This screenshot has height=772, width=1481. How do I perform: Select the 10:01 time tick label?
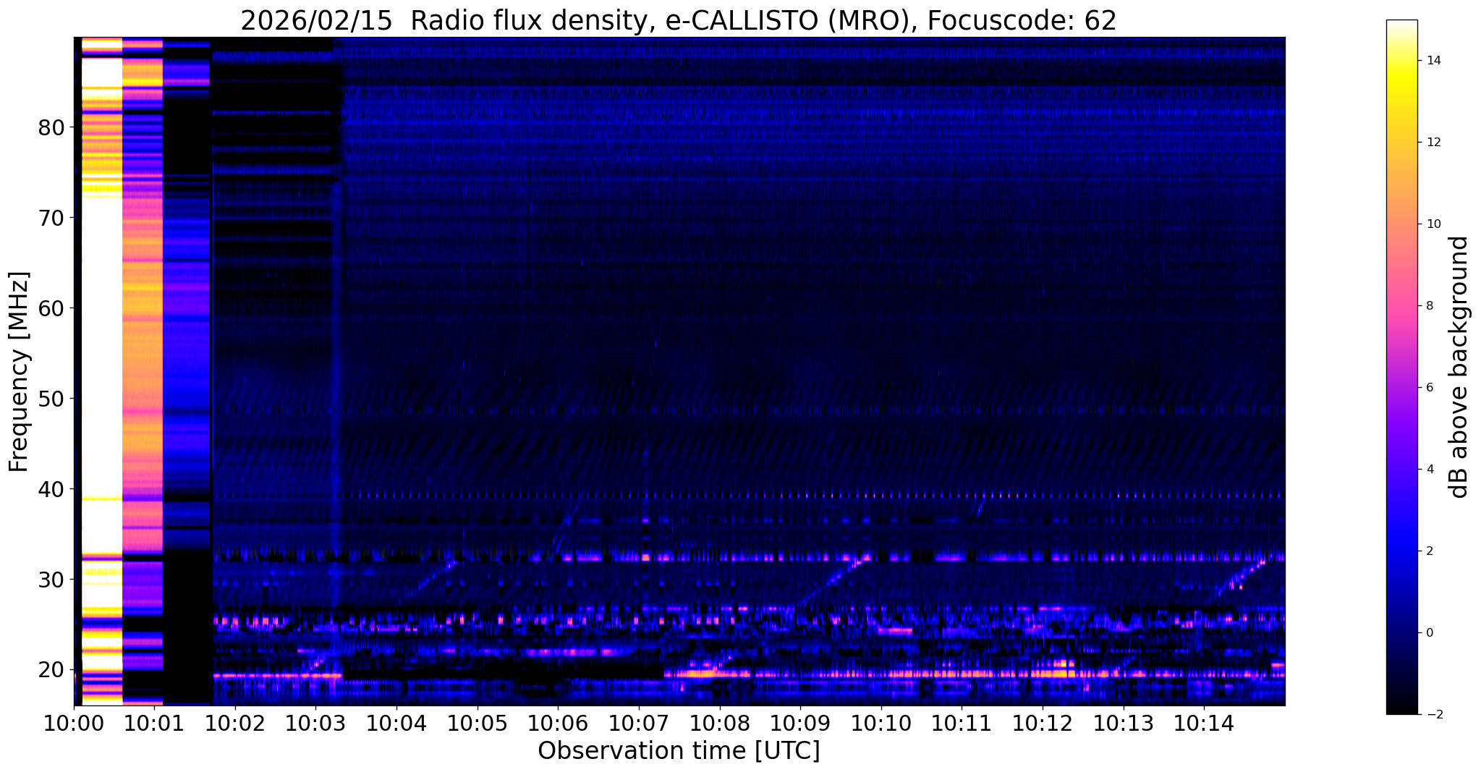tap(154, 724)
